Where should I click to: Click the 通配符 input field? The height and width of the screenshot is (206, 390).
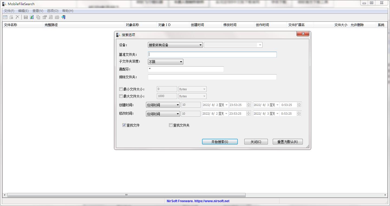(x=186, y=69)
